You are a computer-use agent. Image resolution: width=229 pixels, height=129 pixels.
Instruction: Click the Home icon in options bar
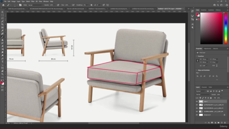click(x=3, y=5)
